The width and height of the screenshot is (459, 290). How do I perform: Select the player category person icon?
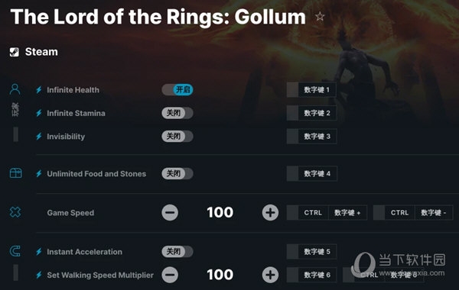15,89
